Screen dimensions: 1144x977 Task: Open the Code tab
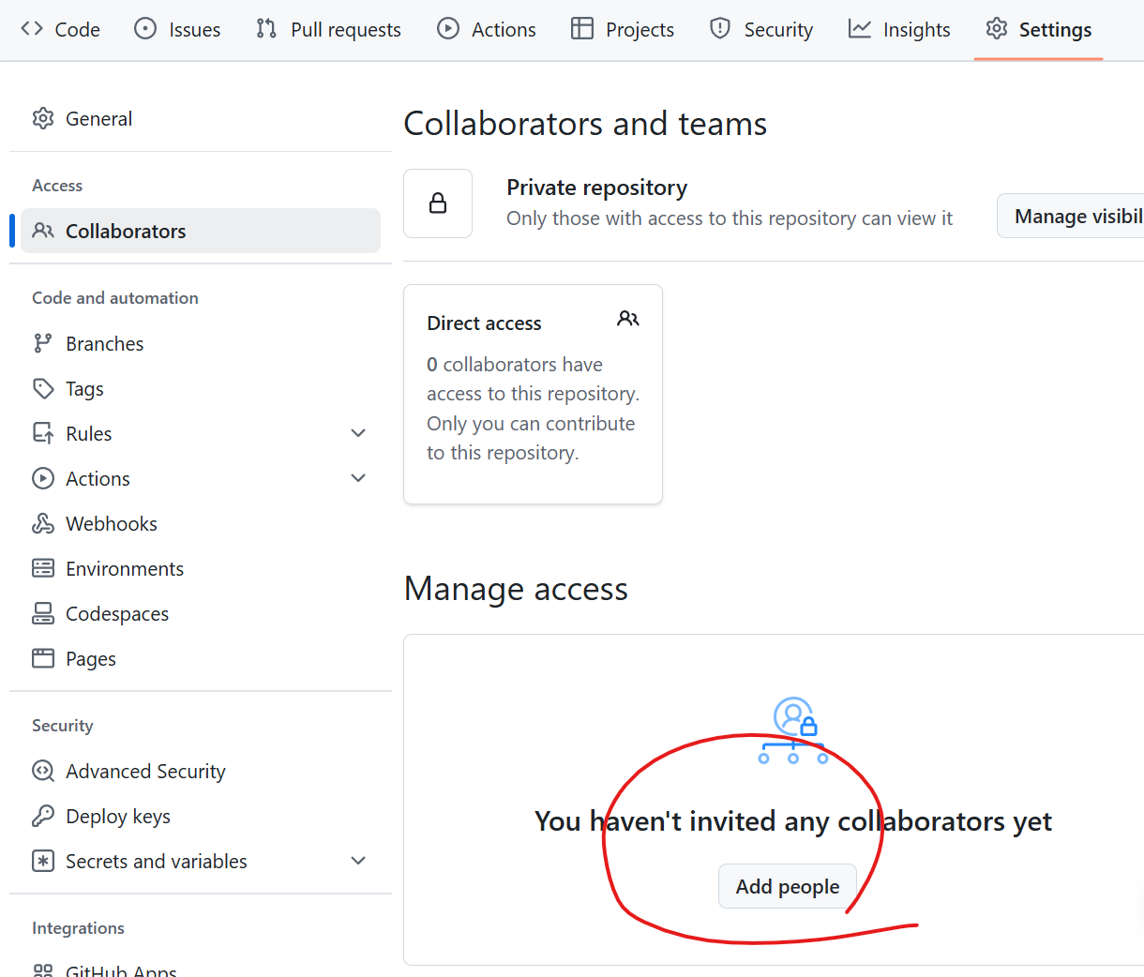61,29
